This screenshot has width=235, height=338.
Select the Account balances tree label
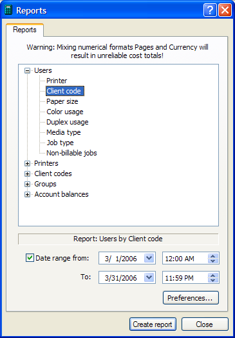coord(61,194)
